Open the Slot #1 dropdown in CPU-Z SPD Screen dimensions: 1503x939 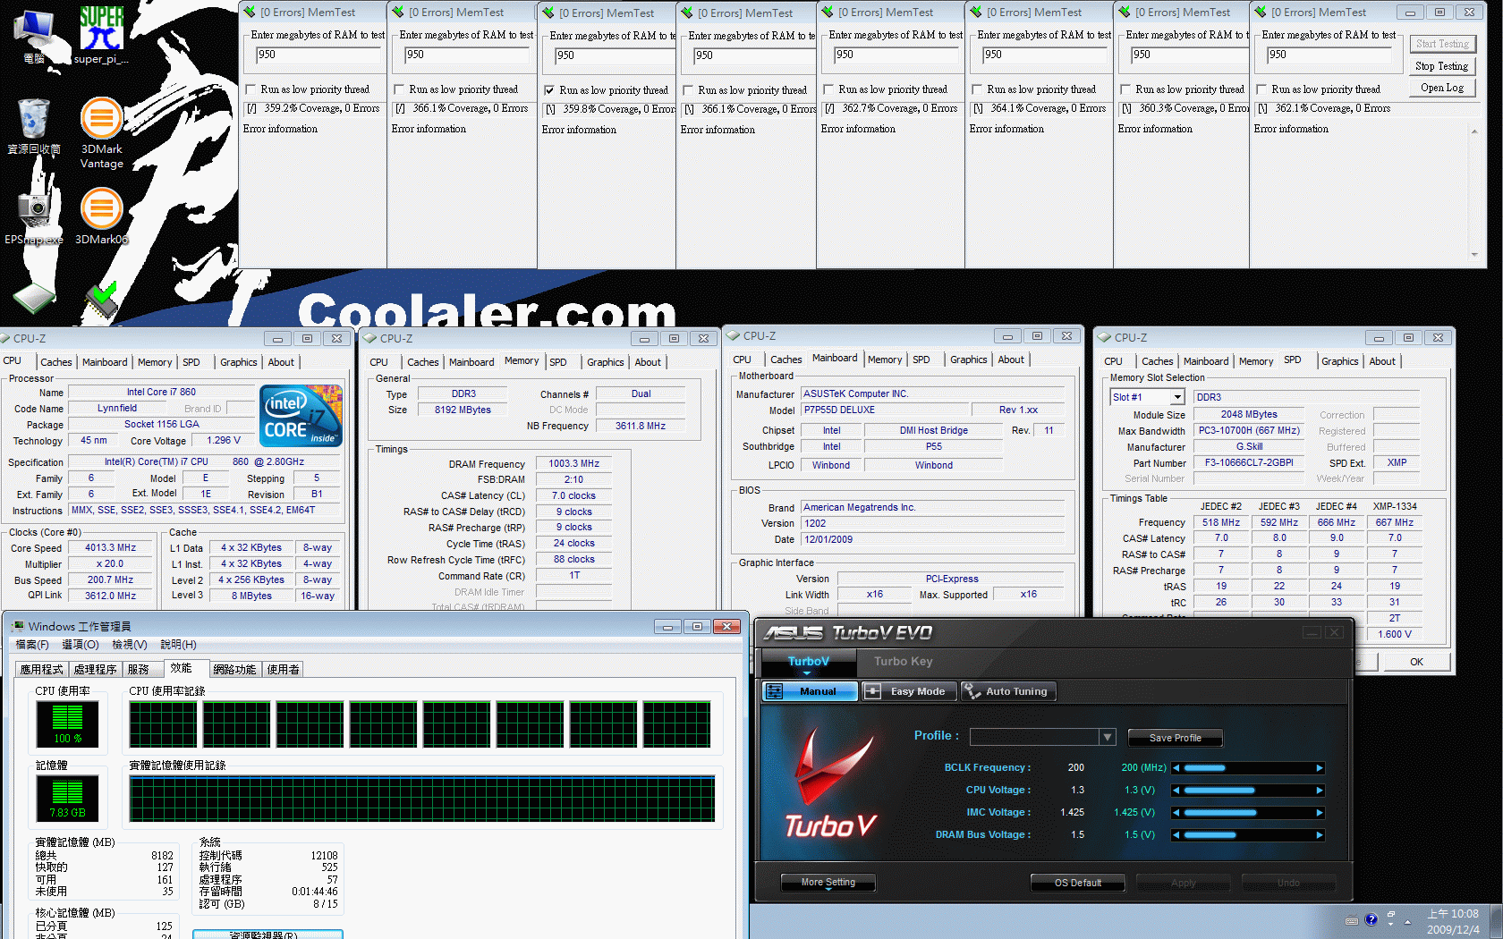(x=1177, y=397)
